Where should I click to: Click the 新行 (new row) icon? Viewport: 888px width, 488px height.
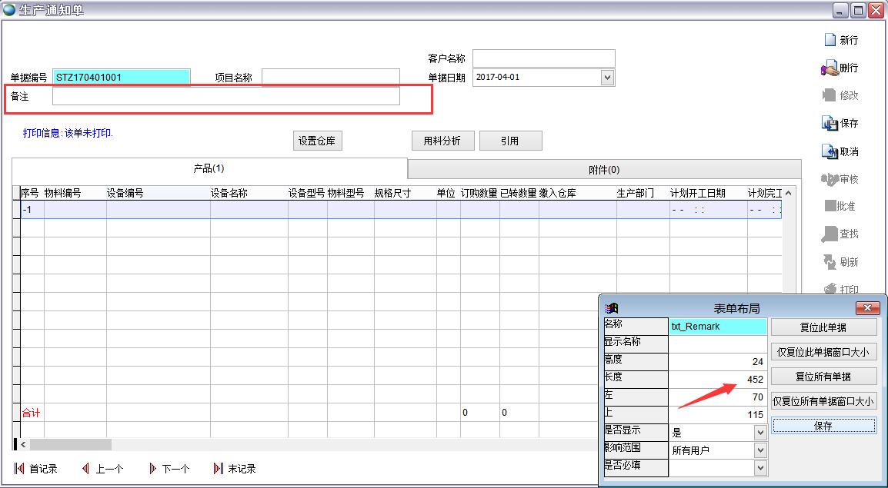(830, 40)
